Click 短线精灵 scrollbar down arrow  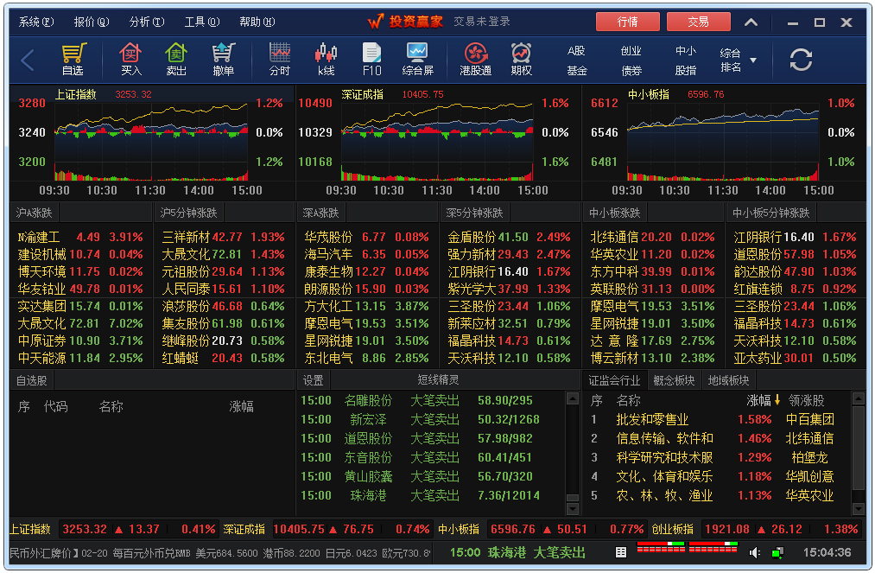pyautogui.click(x=573, y=509)
